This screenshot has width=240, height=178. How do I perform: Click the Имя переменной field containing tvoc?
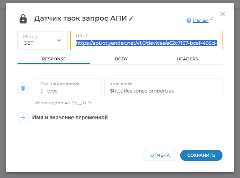(x=68, y=88)
